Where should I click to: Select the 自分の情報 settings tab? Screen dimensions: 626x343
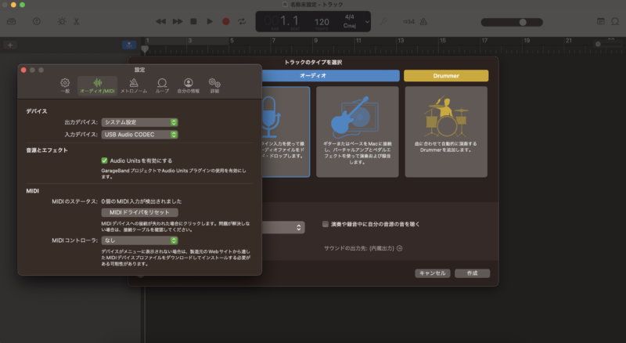pos(189,85)
